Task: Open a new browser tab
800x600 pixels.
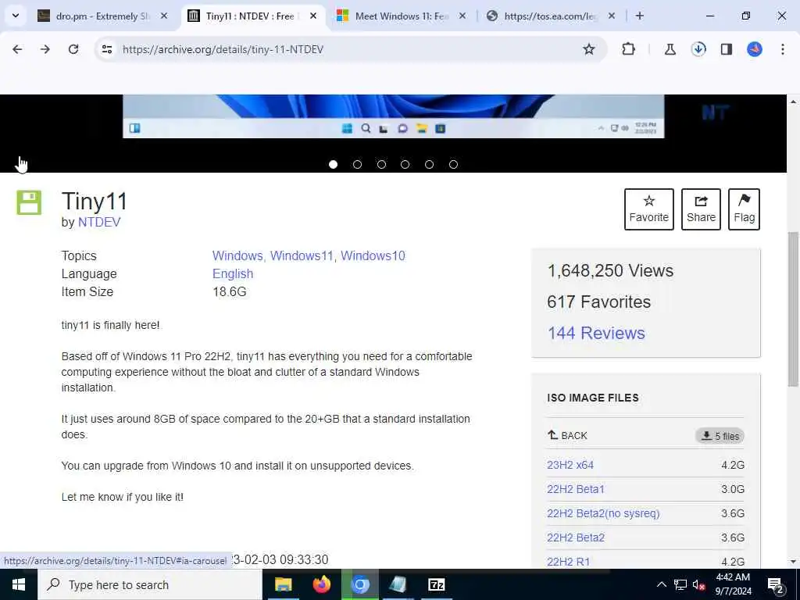Action: point(639,16)
